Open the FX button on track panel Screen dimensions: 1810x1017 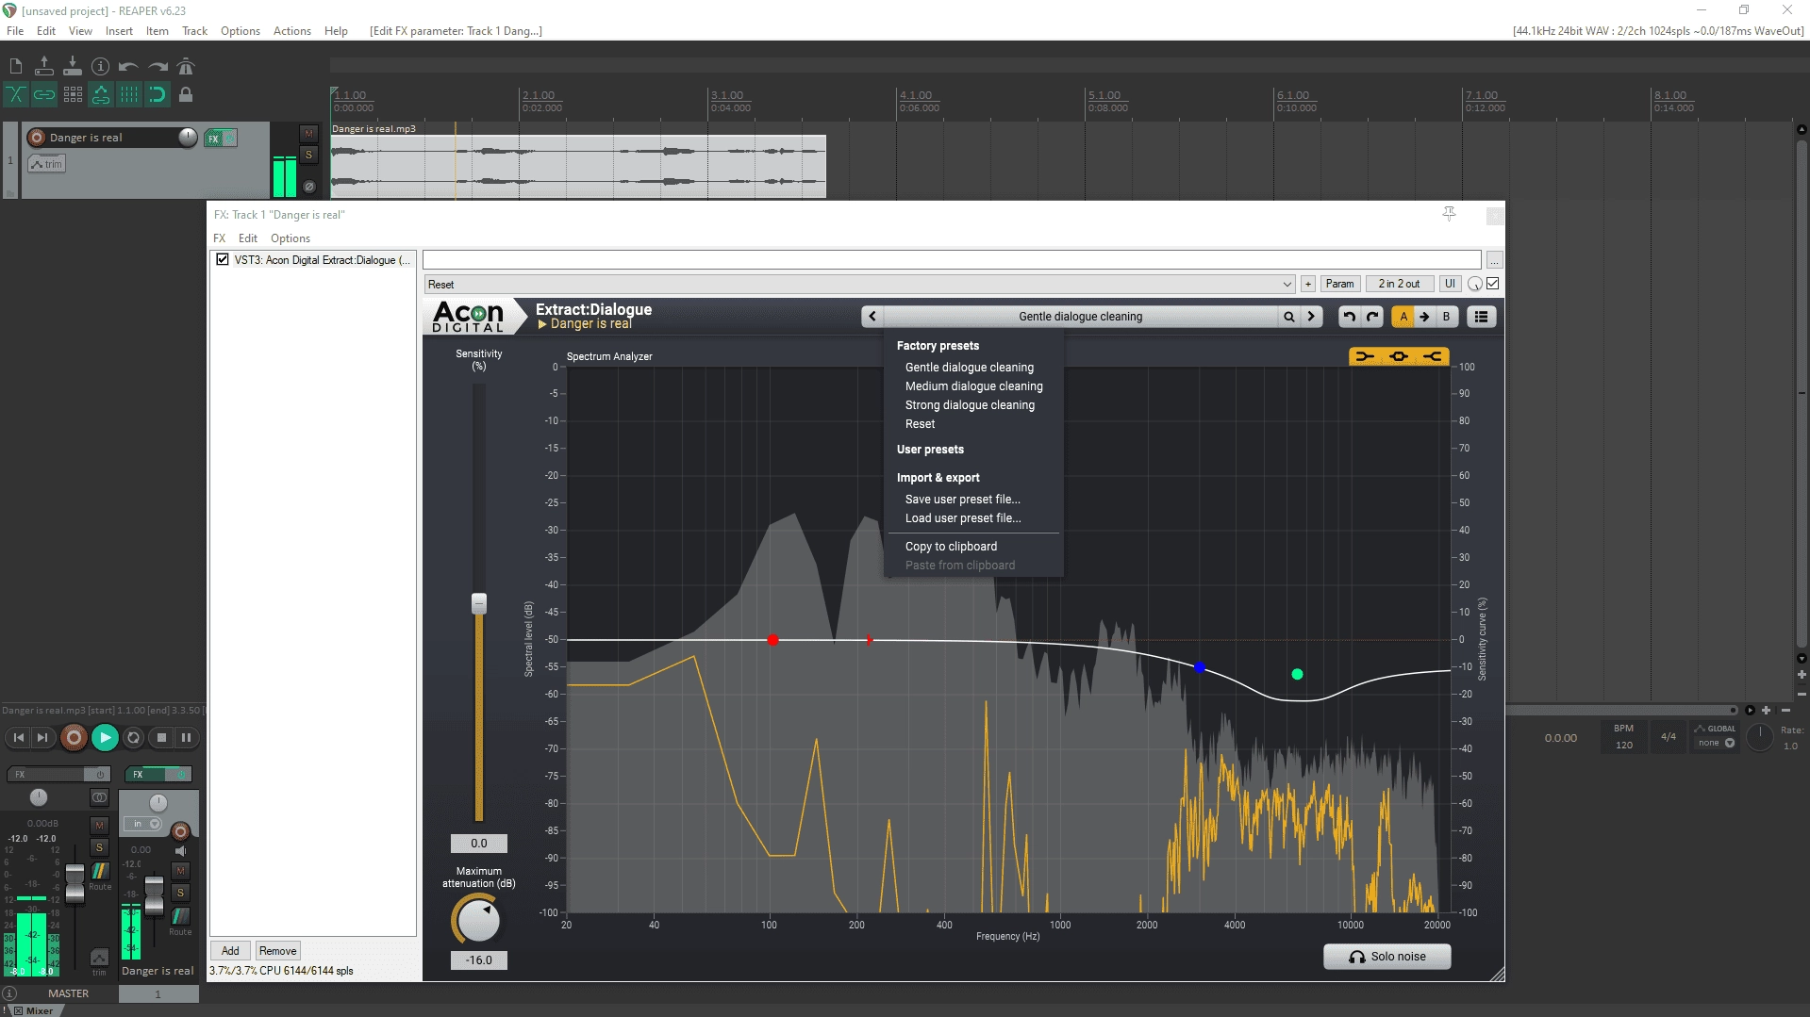tap(214, 139)
